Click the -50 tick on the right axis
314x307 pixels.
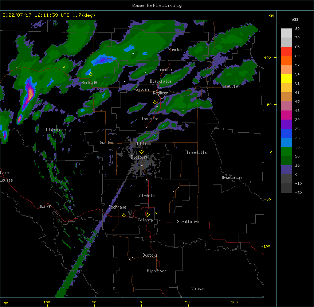pyautogui.click(x=267, y=199)
